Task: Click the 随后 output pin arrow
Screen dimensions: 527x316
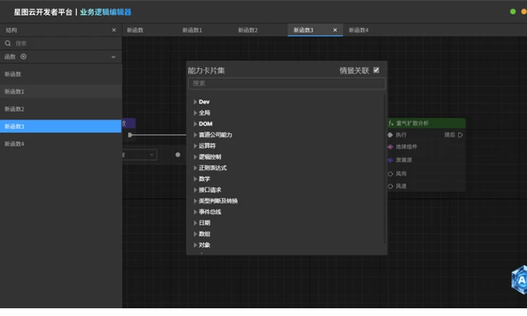Action: click(460, 135)
